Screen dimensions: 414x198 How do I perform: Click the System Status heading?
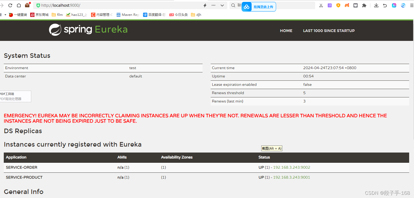click(27, 56)
